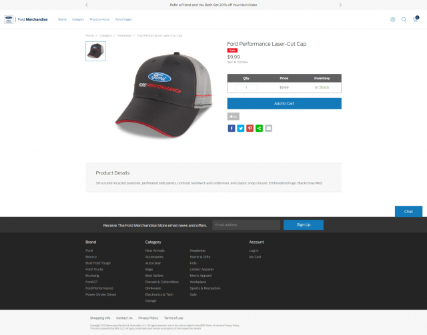Open Sale footer link
Viewport: 427px width, 335px height.
(x=193, y=294)
